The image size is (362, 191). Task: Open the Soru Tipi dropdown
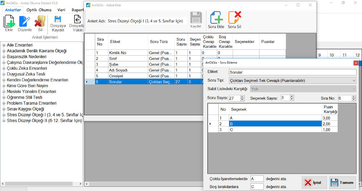354,81
